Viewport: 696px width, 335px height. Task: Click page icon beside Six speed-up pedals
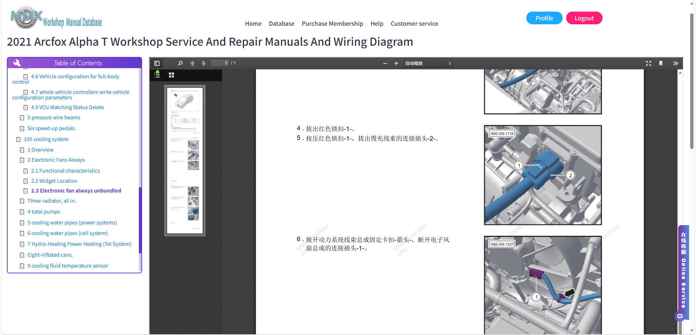click(x=22, y=129)
